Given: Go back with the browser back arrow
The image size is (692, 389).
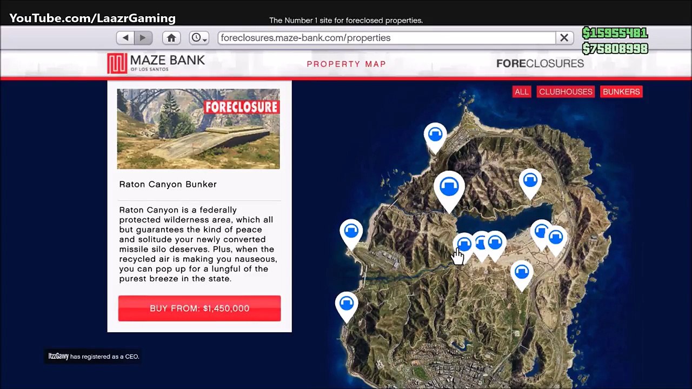Looking at the screenshot, I should coord(125,38).
